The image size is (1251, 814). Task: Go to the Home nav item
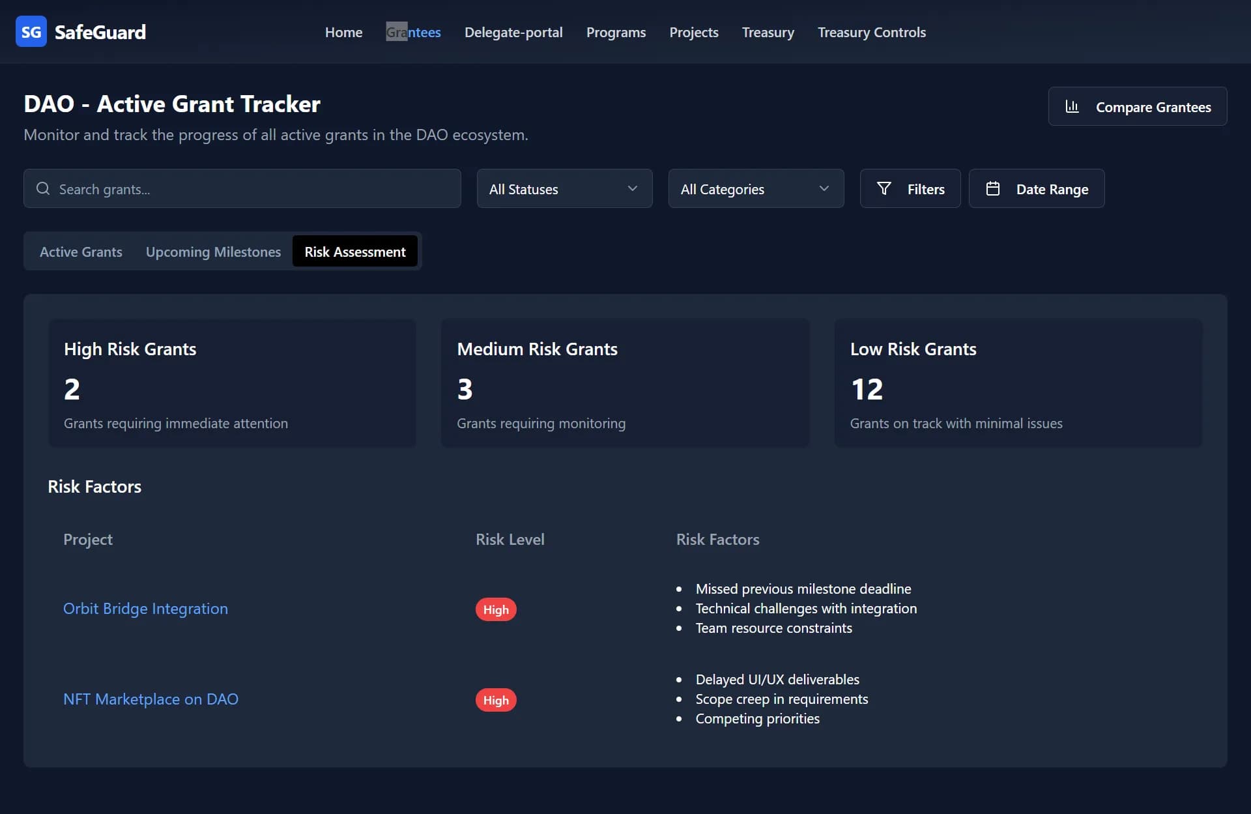[343, 32]
